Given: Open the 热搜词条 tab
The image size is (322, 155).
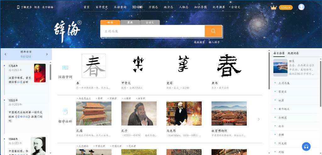Looking at the screenshot, I should click(x=293, y=53).
